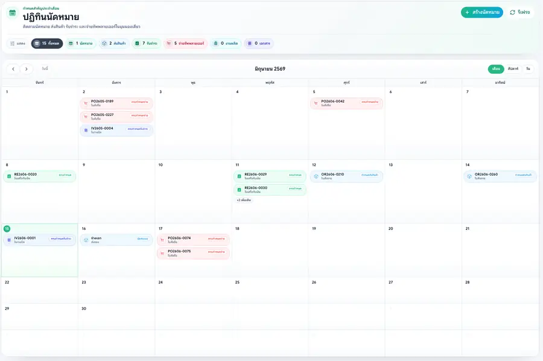Select the June 19 day cell
The width and height of the screenshot is (543, 361).
(346, 250)
